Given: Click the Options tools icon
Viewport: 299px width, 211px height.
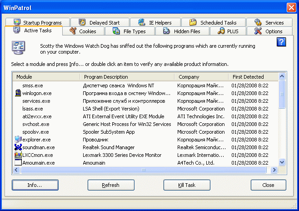Looking at the screenshot, I should click(x=258, y=31).
